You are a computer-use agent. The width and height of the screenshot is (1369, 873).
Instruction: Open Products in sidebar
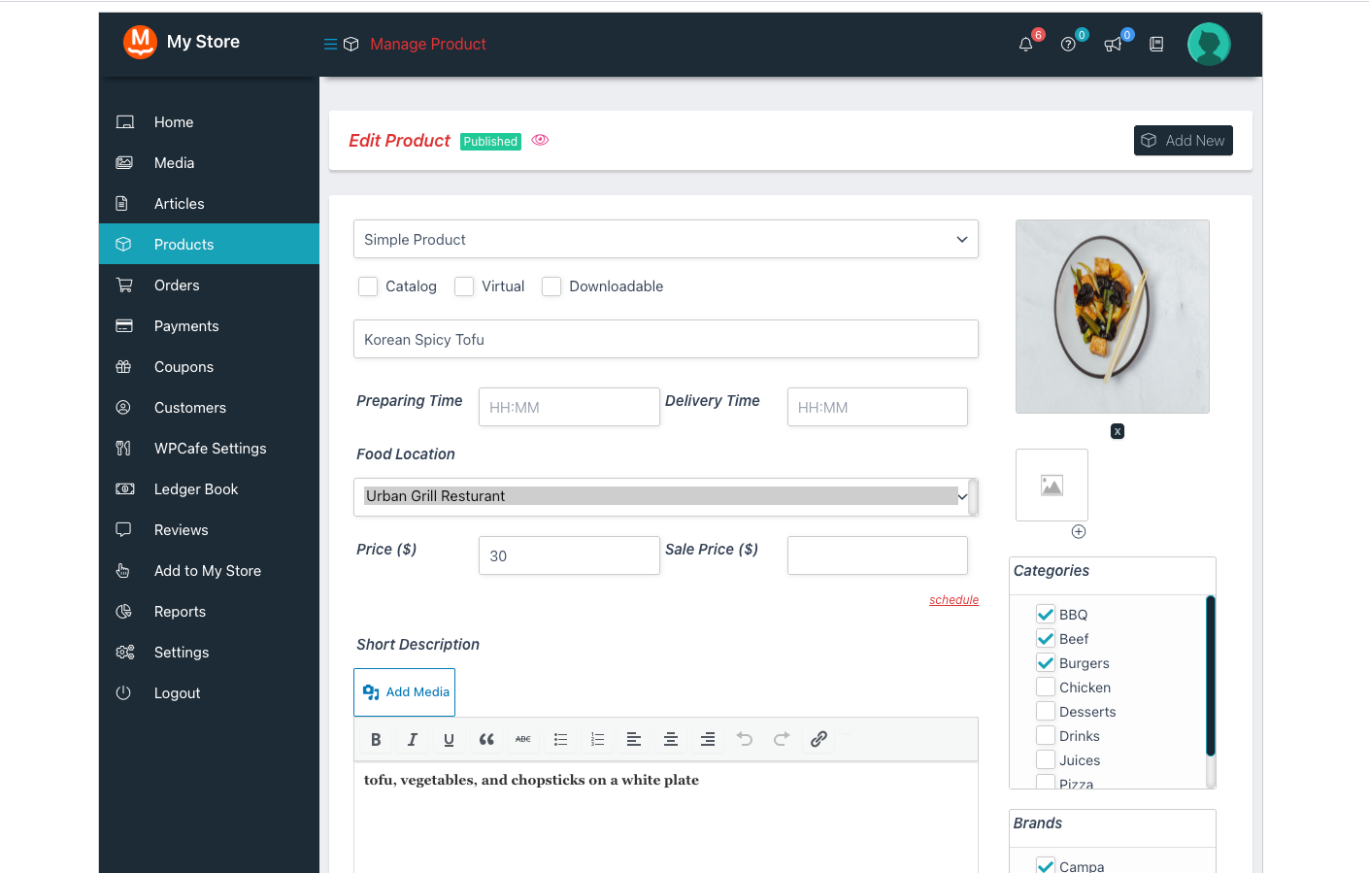[x=209, y=244]
